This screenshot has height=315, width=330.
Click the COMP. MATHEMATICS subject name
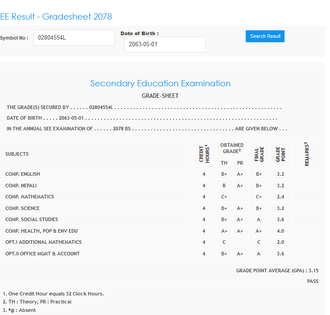pos(29,197)
